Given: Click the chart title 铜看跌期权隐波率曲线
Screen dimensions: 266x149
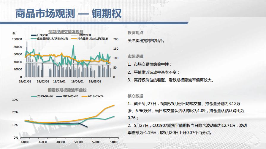Looking at the screenshot, I should tap(67, 90).
